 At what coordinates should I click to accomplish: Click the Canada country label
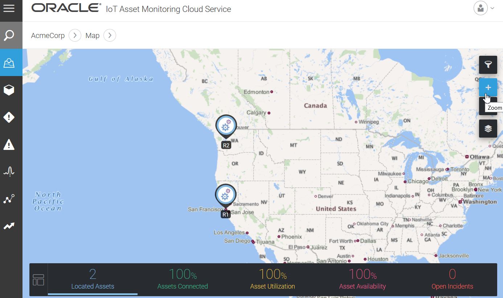[x=315, y=106]
